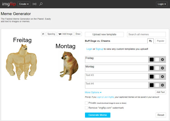Open the Login dropdown in header

click(161, 4)
